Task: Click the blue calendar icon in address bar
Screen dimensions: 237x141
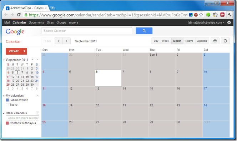Action: point(191,15)
